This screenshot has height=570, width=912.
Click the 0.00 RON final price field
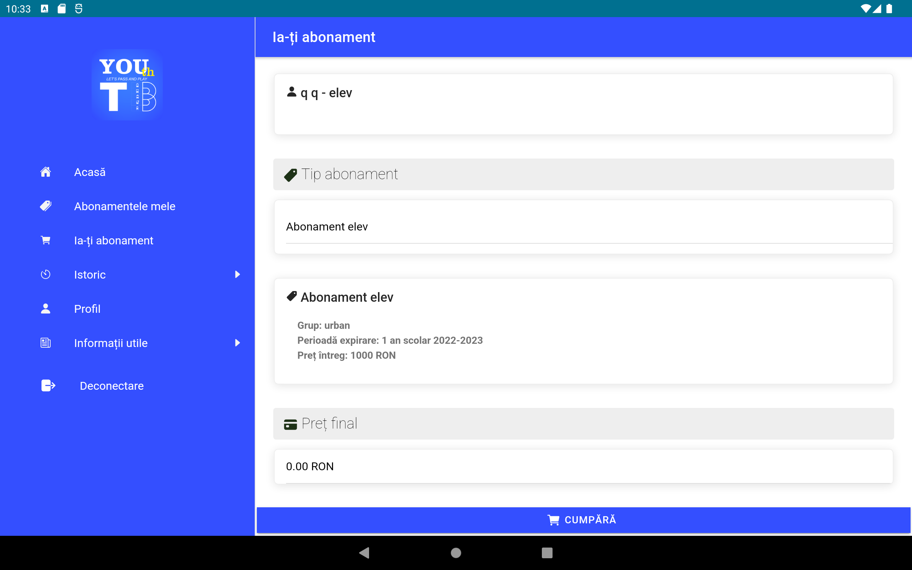click(584, 466)
